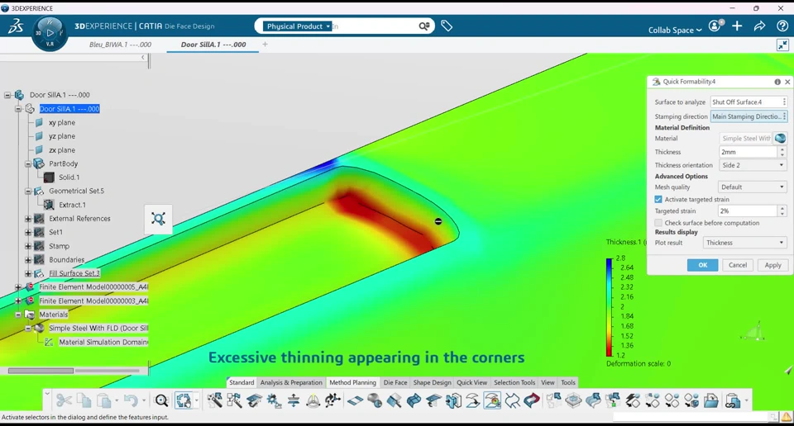The image size is (794, 426).
Task: Switch to the Shape Design tab
Action: (432, 382)
